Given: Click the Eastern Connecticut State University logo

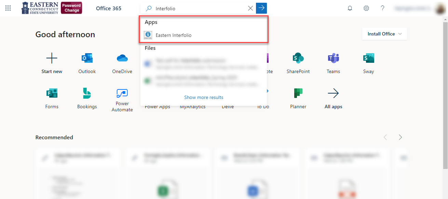Looking at the screenshot, I should point(40,8).
